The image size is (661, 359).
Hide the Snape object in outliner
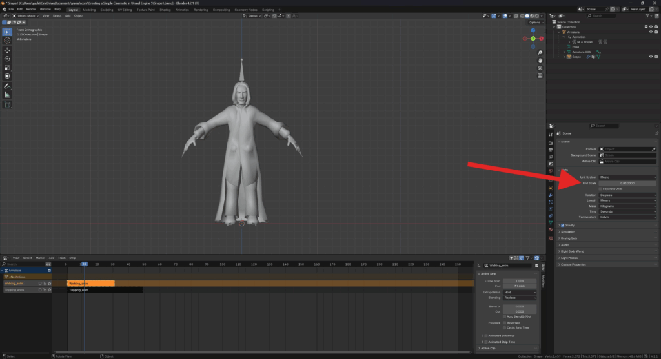[650, 57]
